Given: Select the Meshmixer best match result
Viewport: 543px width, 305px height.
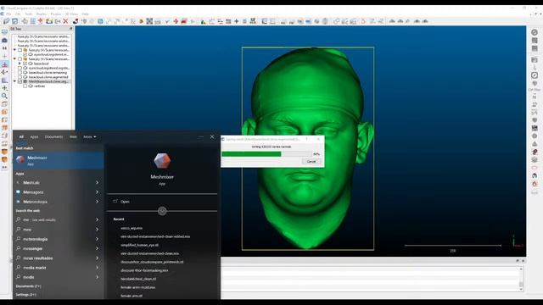Looking at the screenshot, I should click(59, 160).
